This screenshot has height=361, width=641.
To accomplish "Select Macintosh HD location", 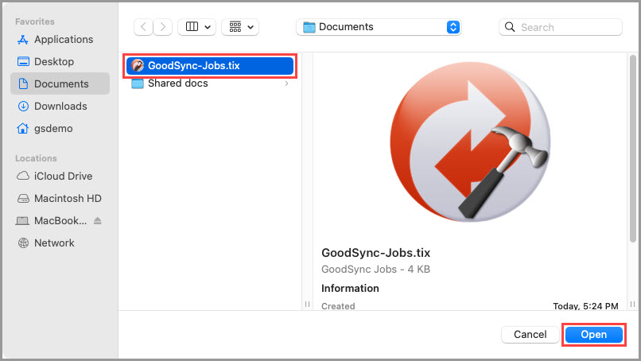I will click(x=60, y=198).
